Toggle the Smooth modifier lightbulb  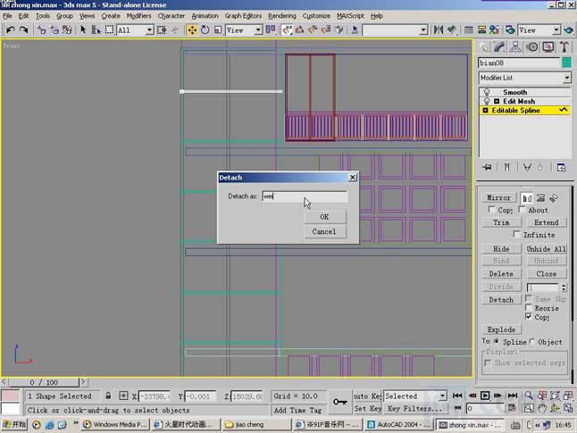pos(487,92)
